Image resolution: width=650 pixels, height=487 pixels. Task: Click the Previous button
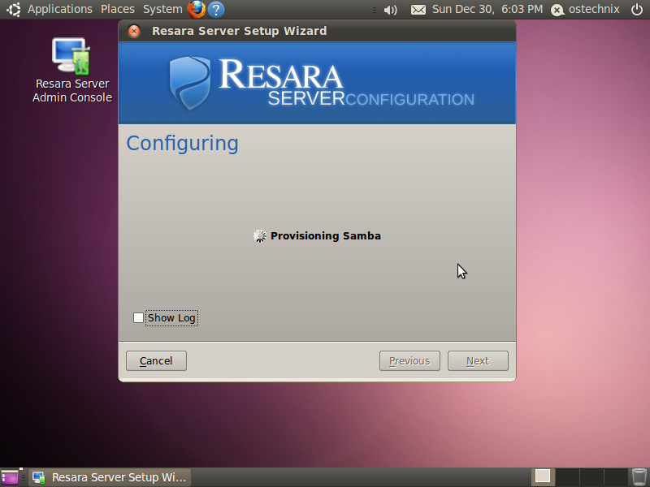[409, 360]
